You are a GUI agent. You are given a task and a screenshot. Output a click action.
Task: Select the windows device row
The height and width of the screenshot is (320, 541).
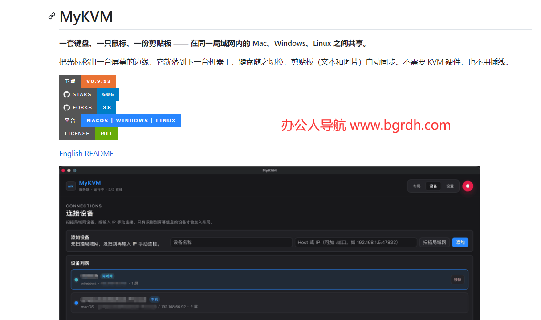point(269,279)
